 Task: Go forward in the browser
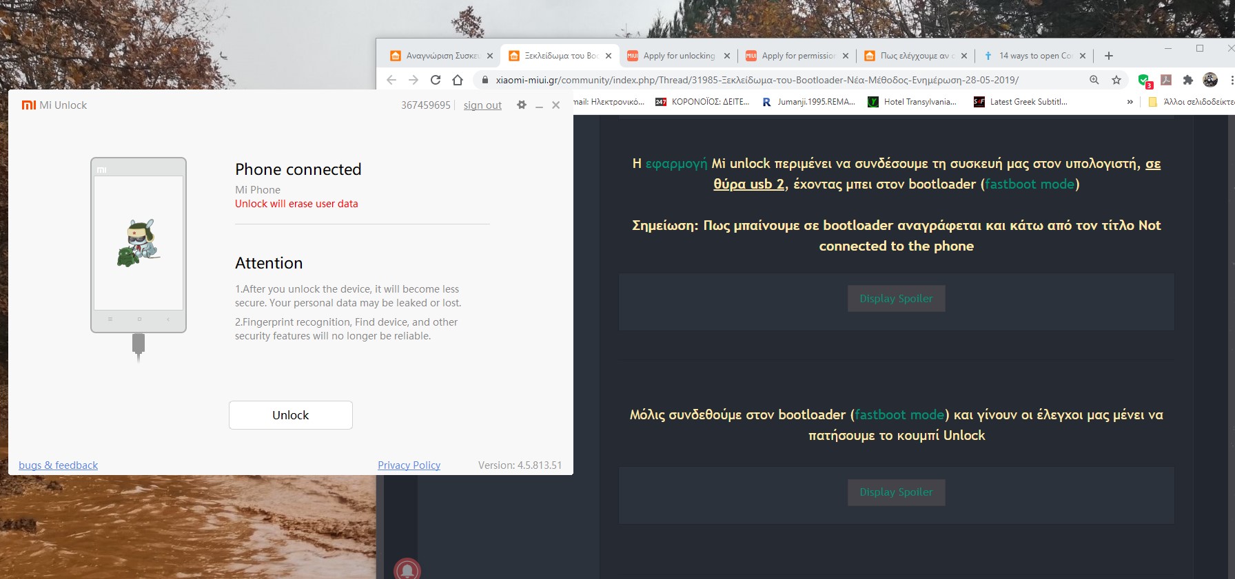[414, 80]
